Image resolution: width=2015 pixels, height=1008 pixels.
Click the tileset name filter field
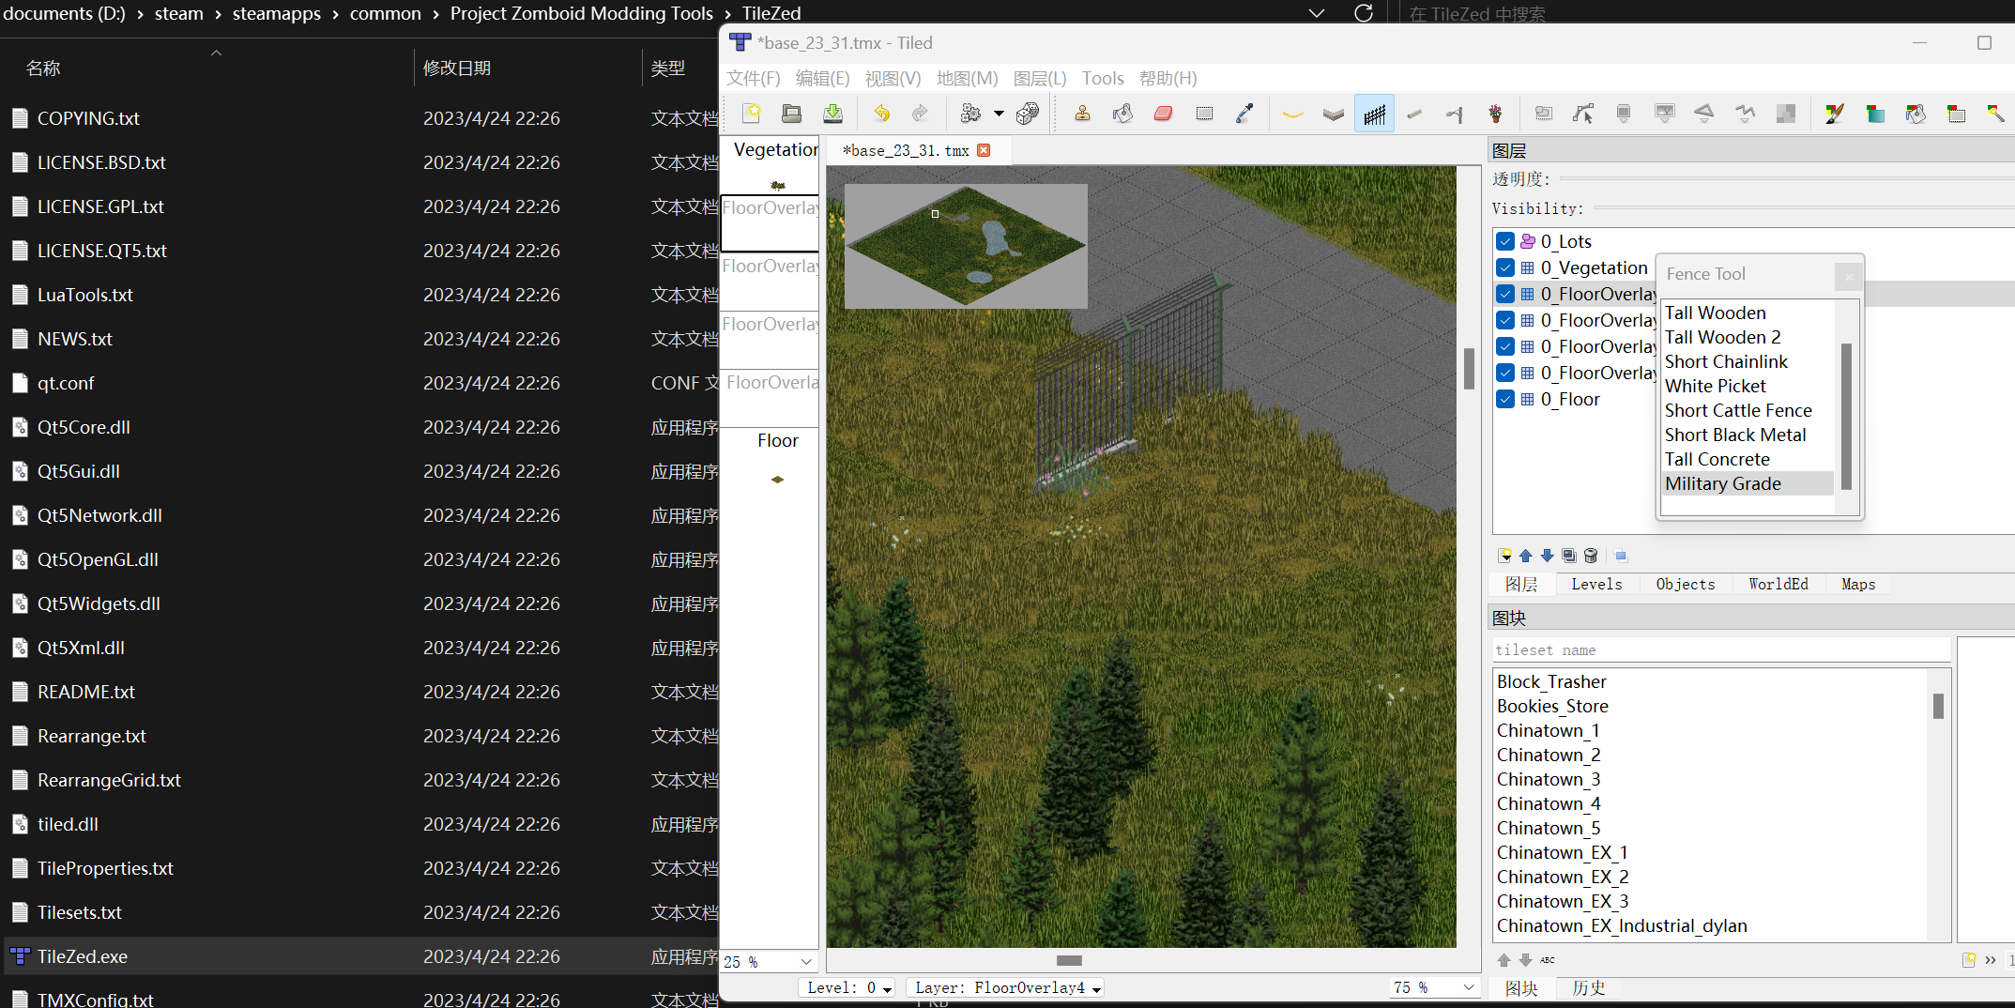(x=1720, y=649)
